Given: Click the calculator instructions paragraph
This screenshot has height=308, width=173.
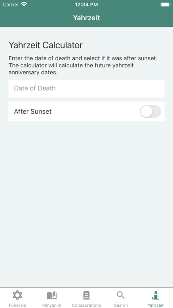Looking at the screenshot, I should pyautogui.click(x=83, y=65).
